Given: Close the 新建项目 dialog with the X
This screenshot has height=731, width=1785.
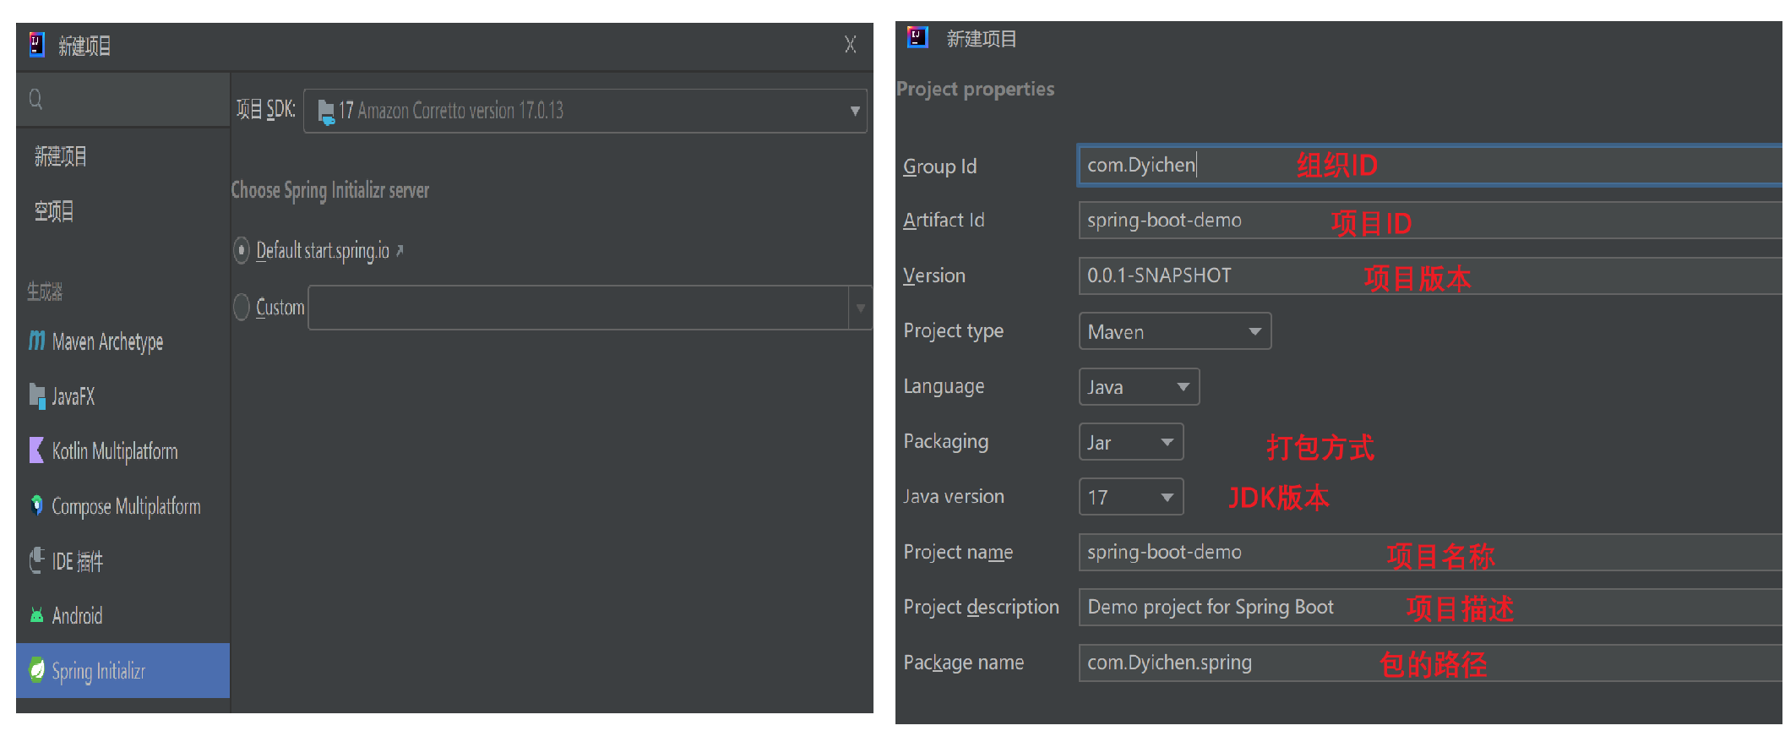Looking at the screenshot, I should (851, 44).
